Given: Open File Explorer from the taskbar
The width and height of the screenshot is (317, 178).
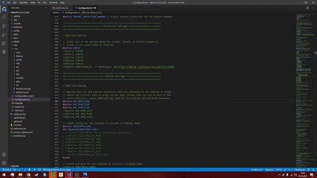Looking at the screenshot, I should [20, 175].
